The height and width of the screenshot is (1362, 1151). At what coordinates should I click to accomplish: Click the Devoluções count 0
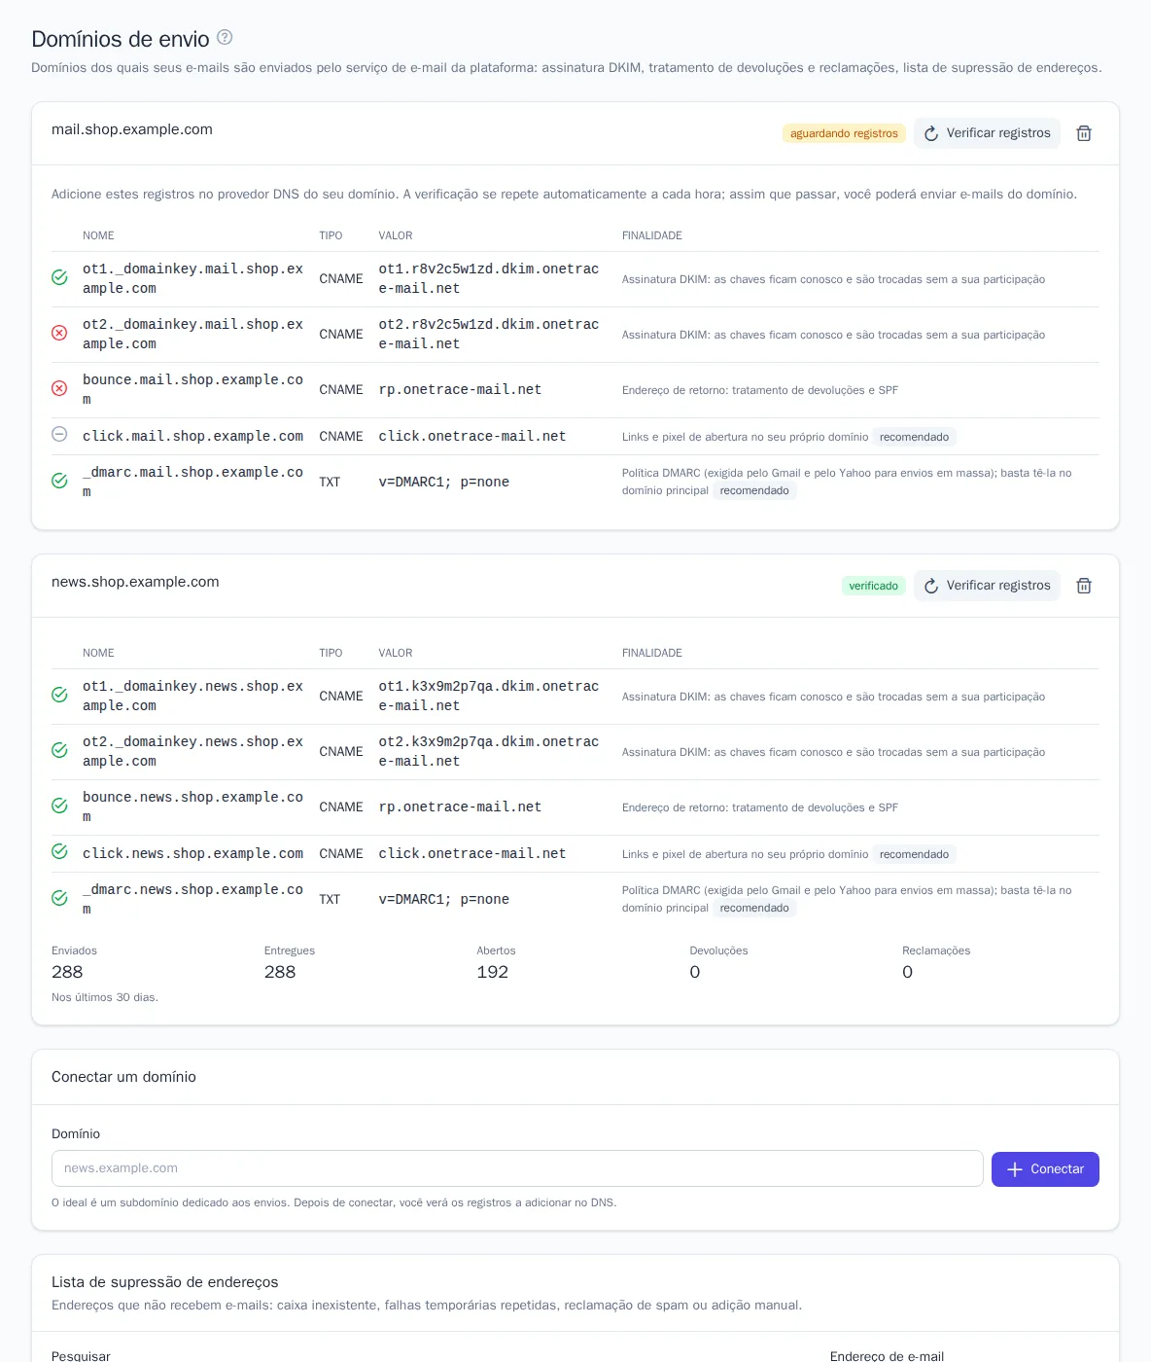pos(695,972)
